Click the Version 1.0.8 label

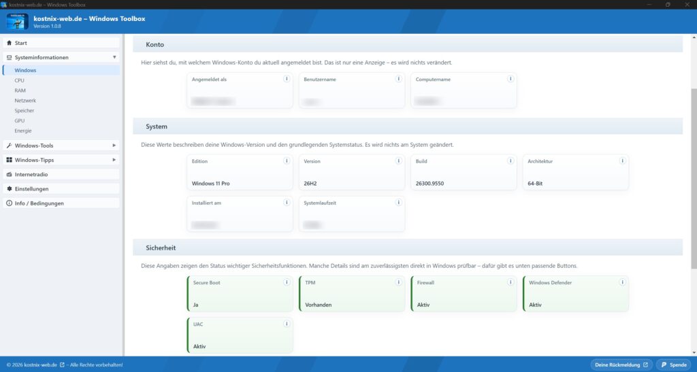point(47,27)
